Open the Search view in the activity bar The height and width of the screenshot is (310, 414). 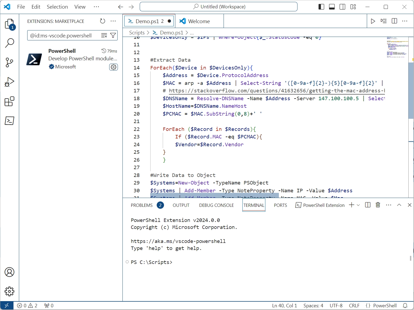point(10,43)
